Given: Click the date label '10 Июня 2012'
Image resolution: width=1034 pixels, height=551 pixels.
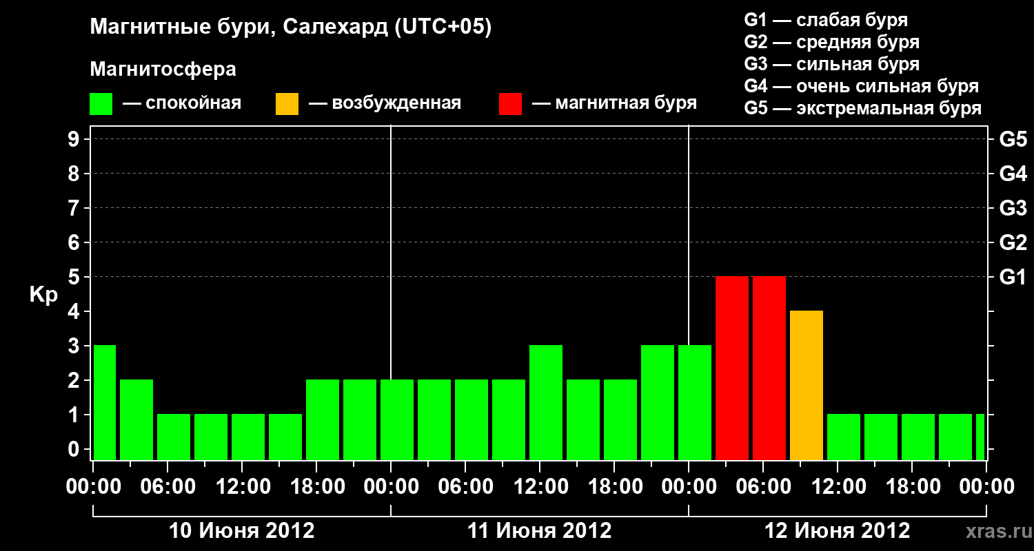Looking at the screenshot, I should [242, 531].
